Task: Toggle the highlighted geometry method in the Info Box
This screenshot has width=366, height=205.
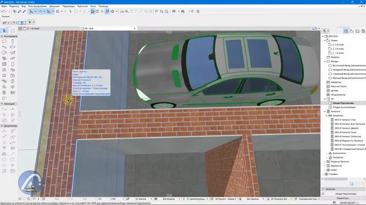Action: (x=22, y=23)
